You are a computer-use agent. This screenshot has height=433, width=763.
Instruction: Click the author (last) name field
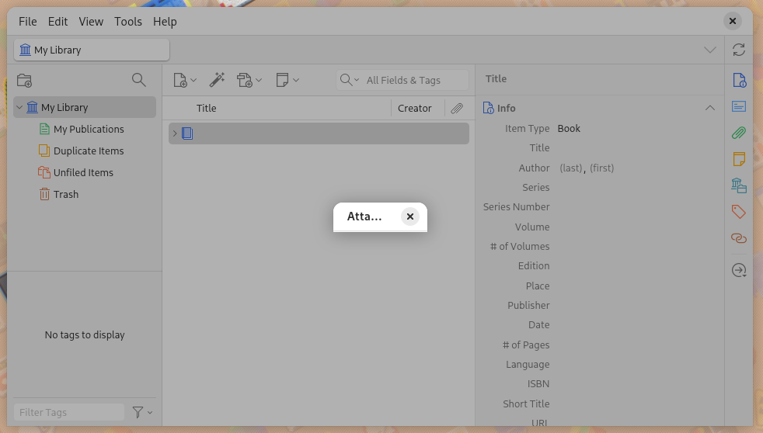[x=571, y=168]
